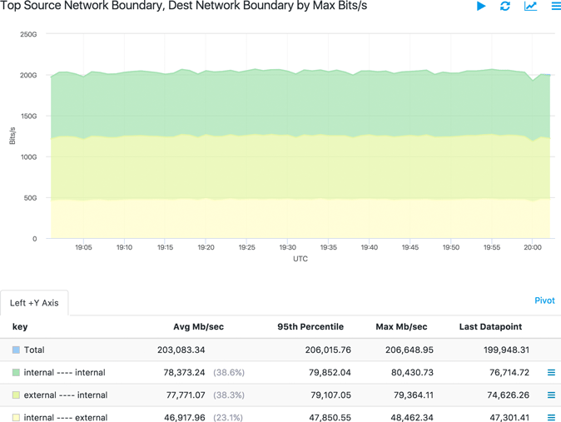Click the green internal ---- internal swatch
The width and height of the screenshot is (561, 422).
[x=16, y=373]
